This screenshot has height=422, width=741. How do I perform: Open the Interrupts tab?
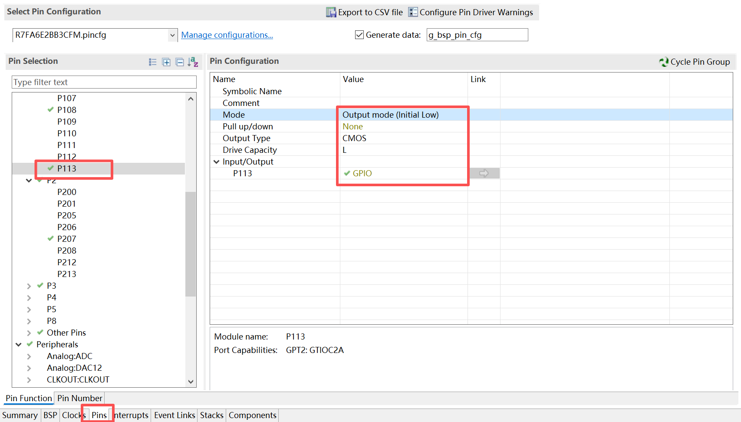pyautogui.click(x=131, y=415)
